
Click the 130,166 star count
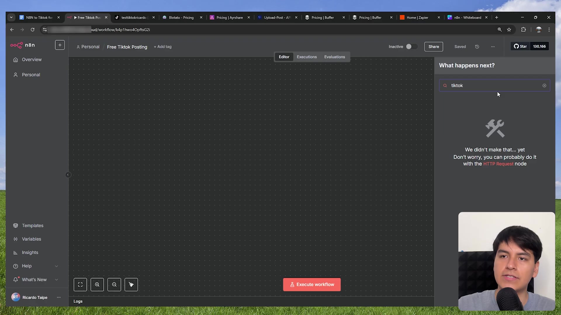click(x=539, y=46)
